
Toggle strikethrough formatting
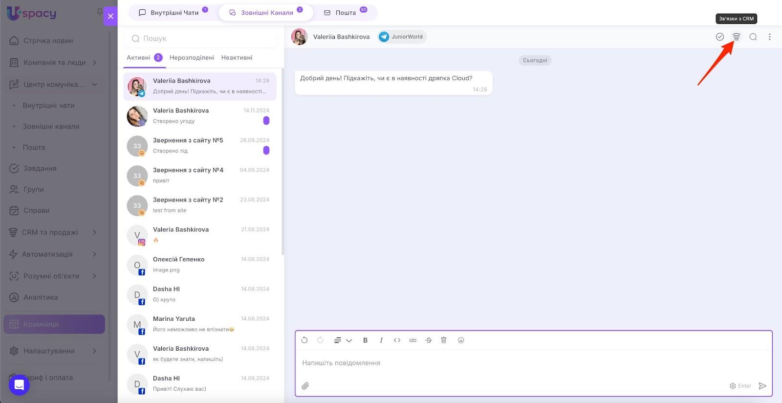[429, 340]
